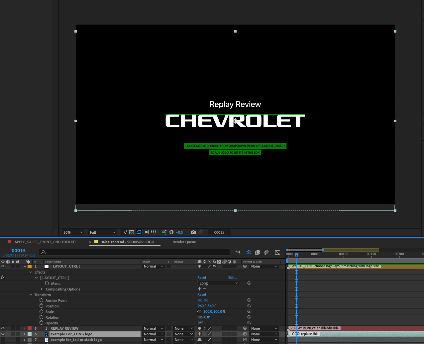424x344 pixels.
Task: Collapse the Transform property group
Action: [x=31, y=295]
